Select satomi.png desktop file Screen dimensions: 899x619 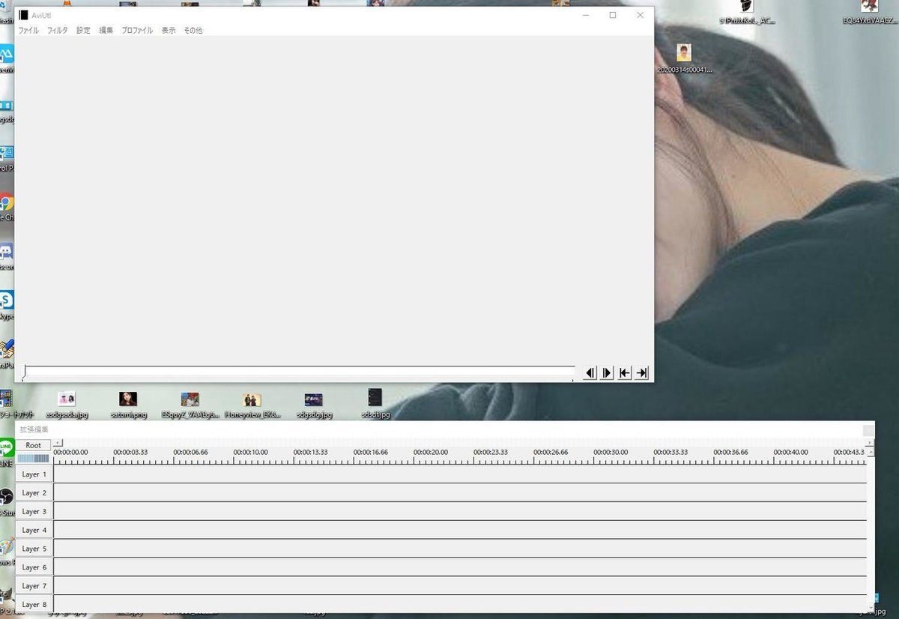click(x=128, y=405)
